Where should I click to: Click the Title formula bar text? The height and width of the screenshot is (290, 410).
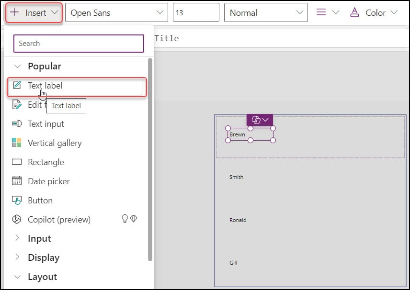coord(167,38)
